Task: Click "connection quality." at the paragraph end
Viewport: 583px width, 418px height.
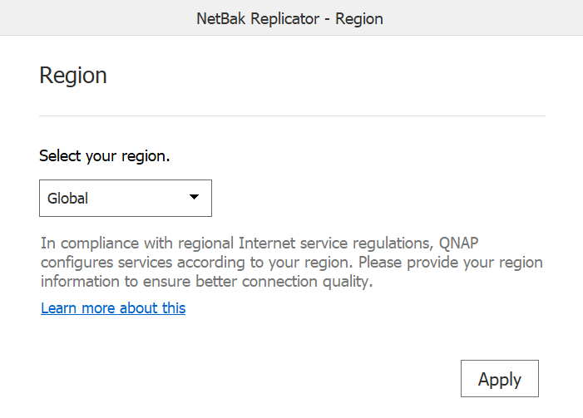Action: click(307, 282)
